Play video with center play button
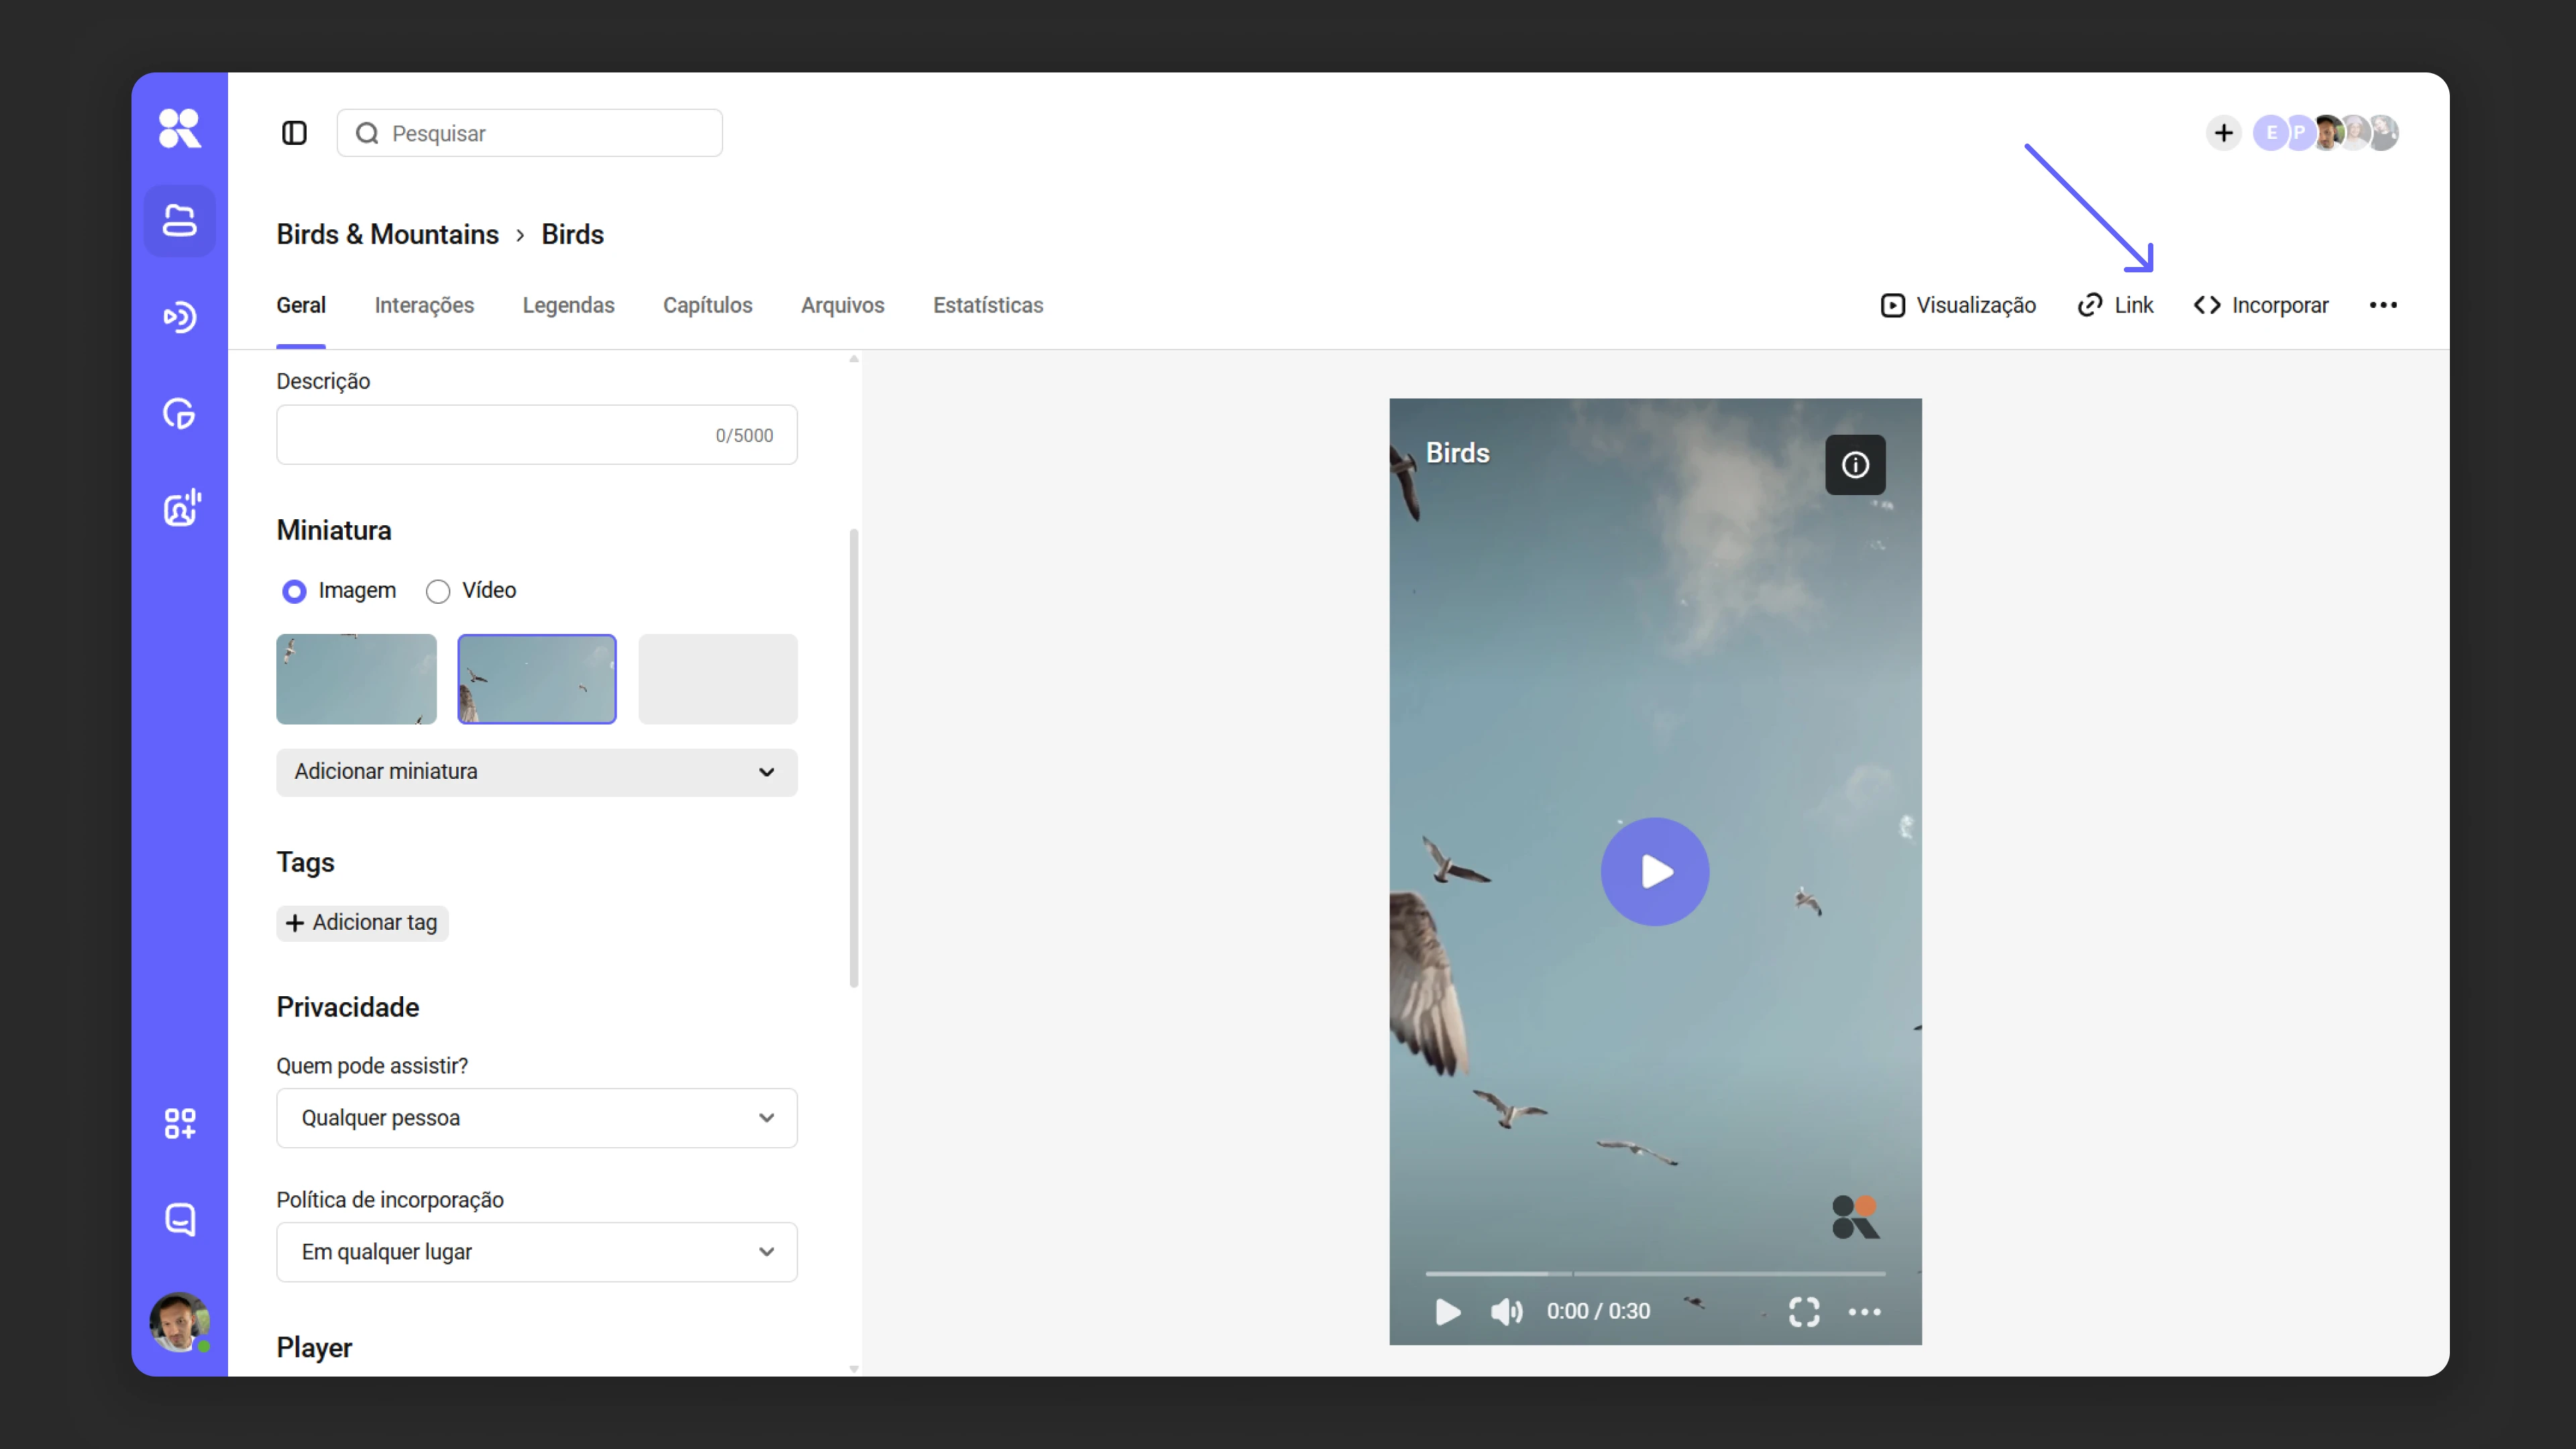2576x1449 pixels. coord(1655,871)
